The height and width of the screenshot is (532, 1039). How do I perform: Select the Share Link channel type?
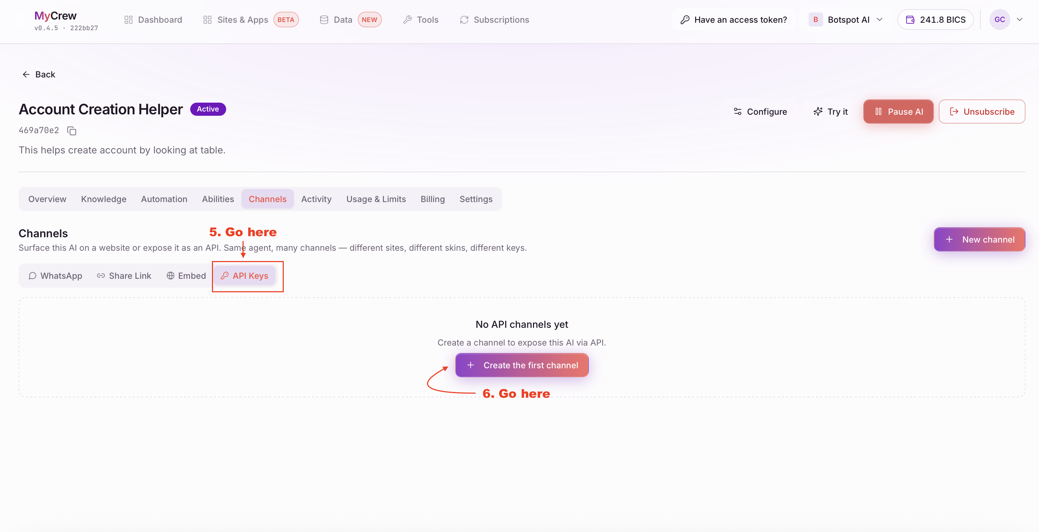(x=124, y=276)
